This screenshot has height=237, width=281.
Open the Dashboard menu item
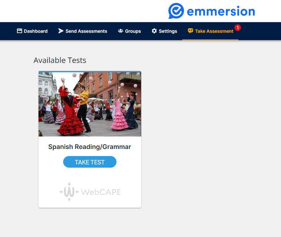(x=32, y=31)
